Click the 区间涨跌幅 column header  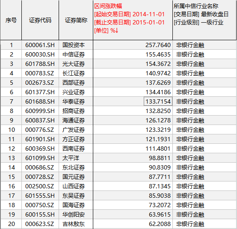133,20
